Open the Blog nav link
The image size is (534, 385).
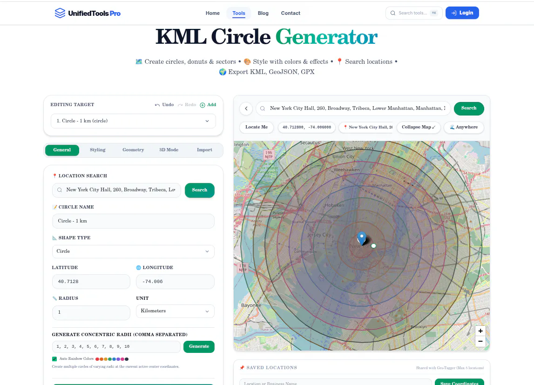(263, 13)
